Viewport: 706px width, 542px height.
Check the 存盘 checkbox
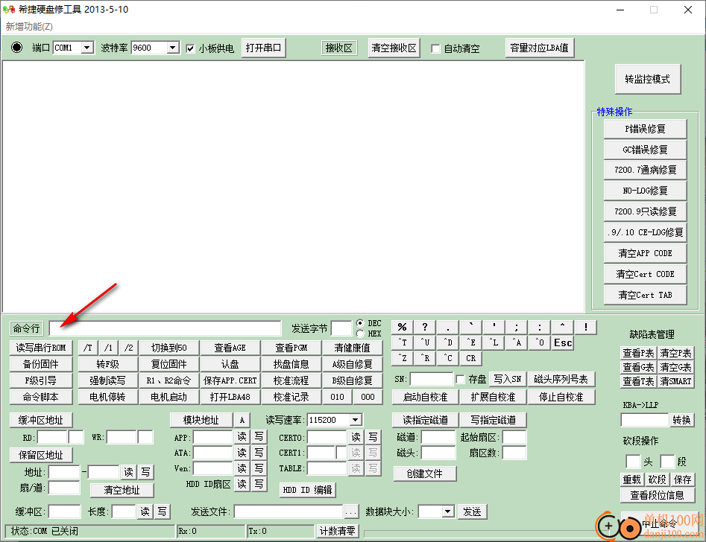point(460,379)
